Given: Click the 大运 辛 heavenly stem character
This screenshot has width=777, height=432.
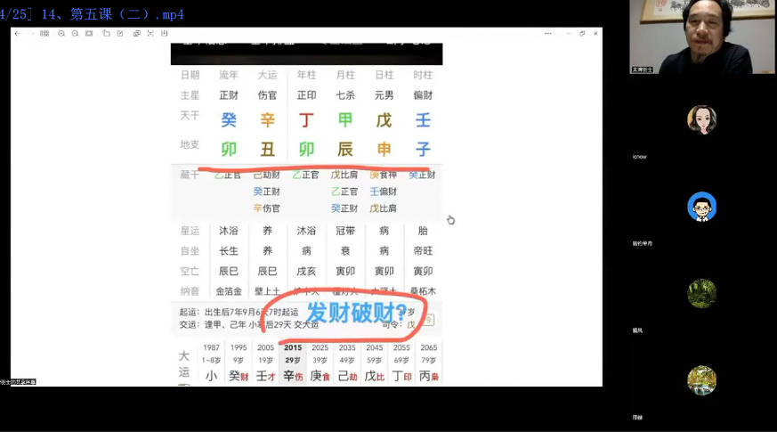Looking at the screenshot, I should 267,119.
